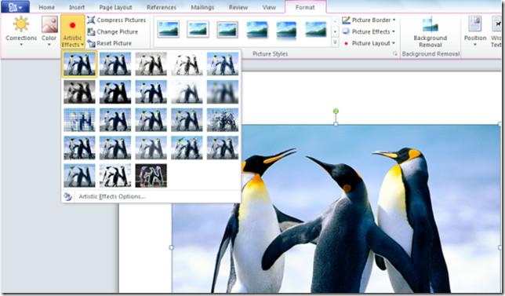Click the Compress Pictures icon
Viewport: 505px width, 296px height.
pos(91,20)
